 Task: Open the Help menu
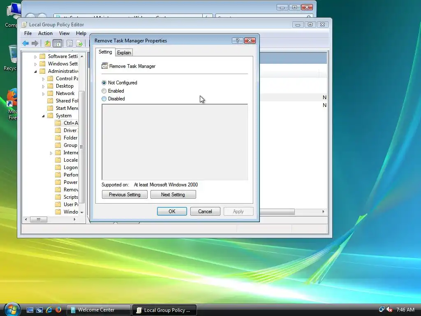(81, 33)
